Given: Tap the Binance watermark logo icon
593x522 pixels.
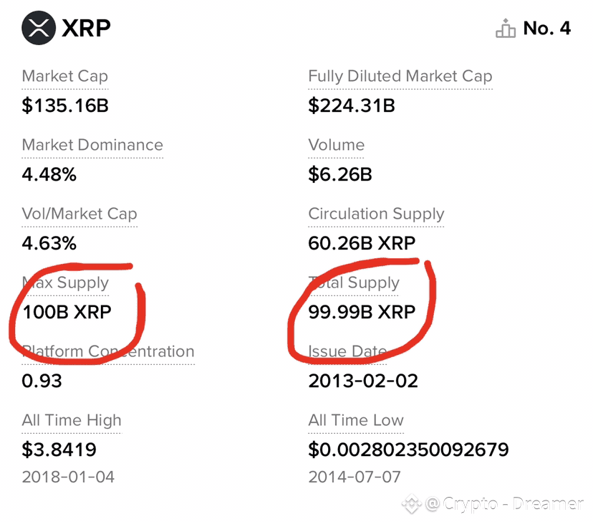Looking at the screenshot, I should point(411,504).
